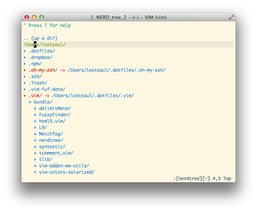The height and width of the screenshot is (212, 257).
Task: Click the yellow minimize window button
Action: [34, 17]
